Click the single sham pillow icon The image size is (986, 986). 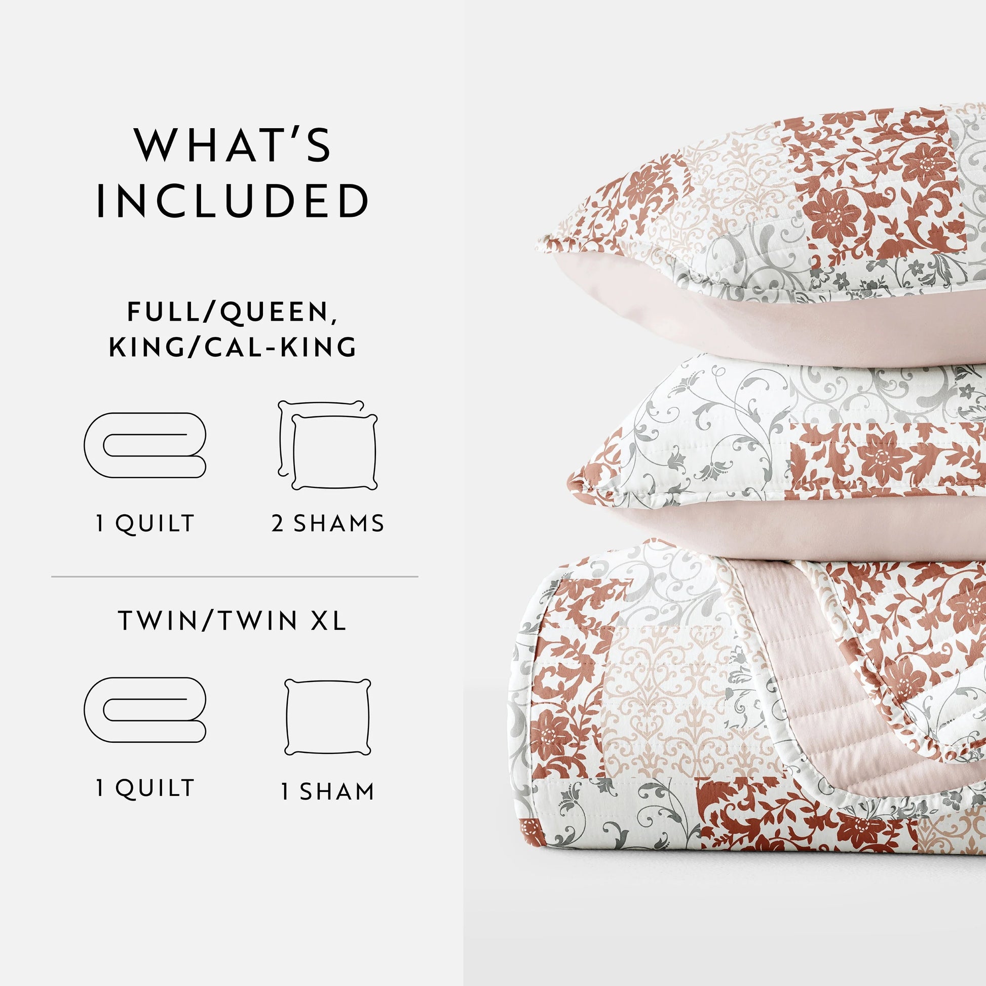tap(328, 717)
